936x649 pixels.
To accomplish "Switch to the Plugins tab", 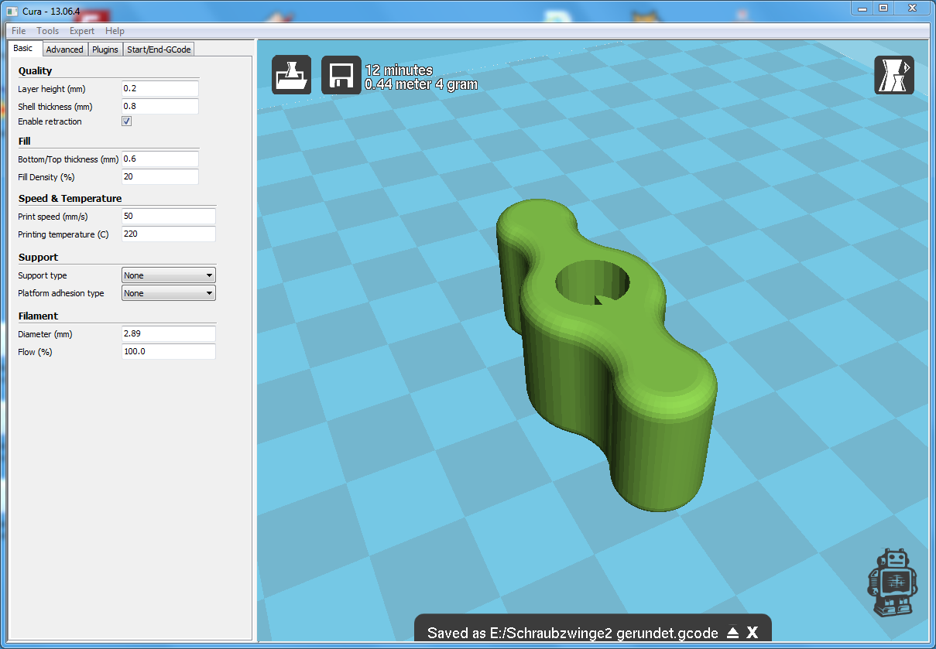I will (x=105, y=50).
